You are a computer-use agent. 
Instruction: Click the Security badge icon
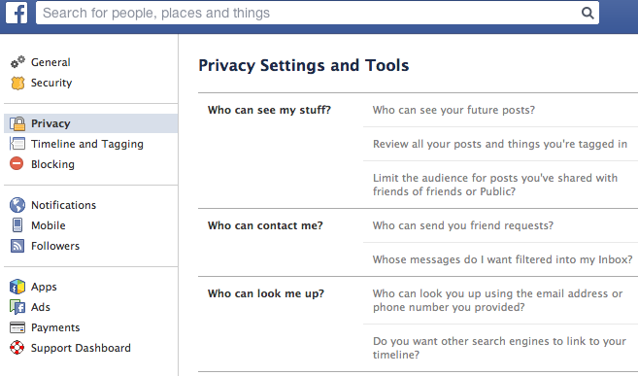(x=17, y=83)
